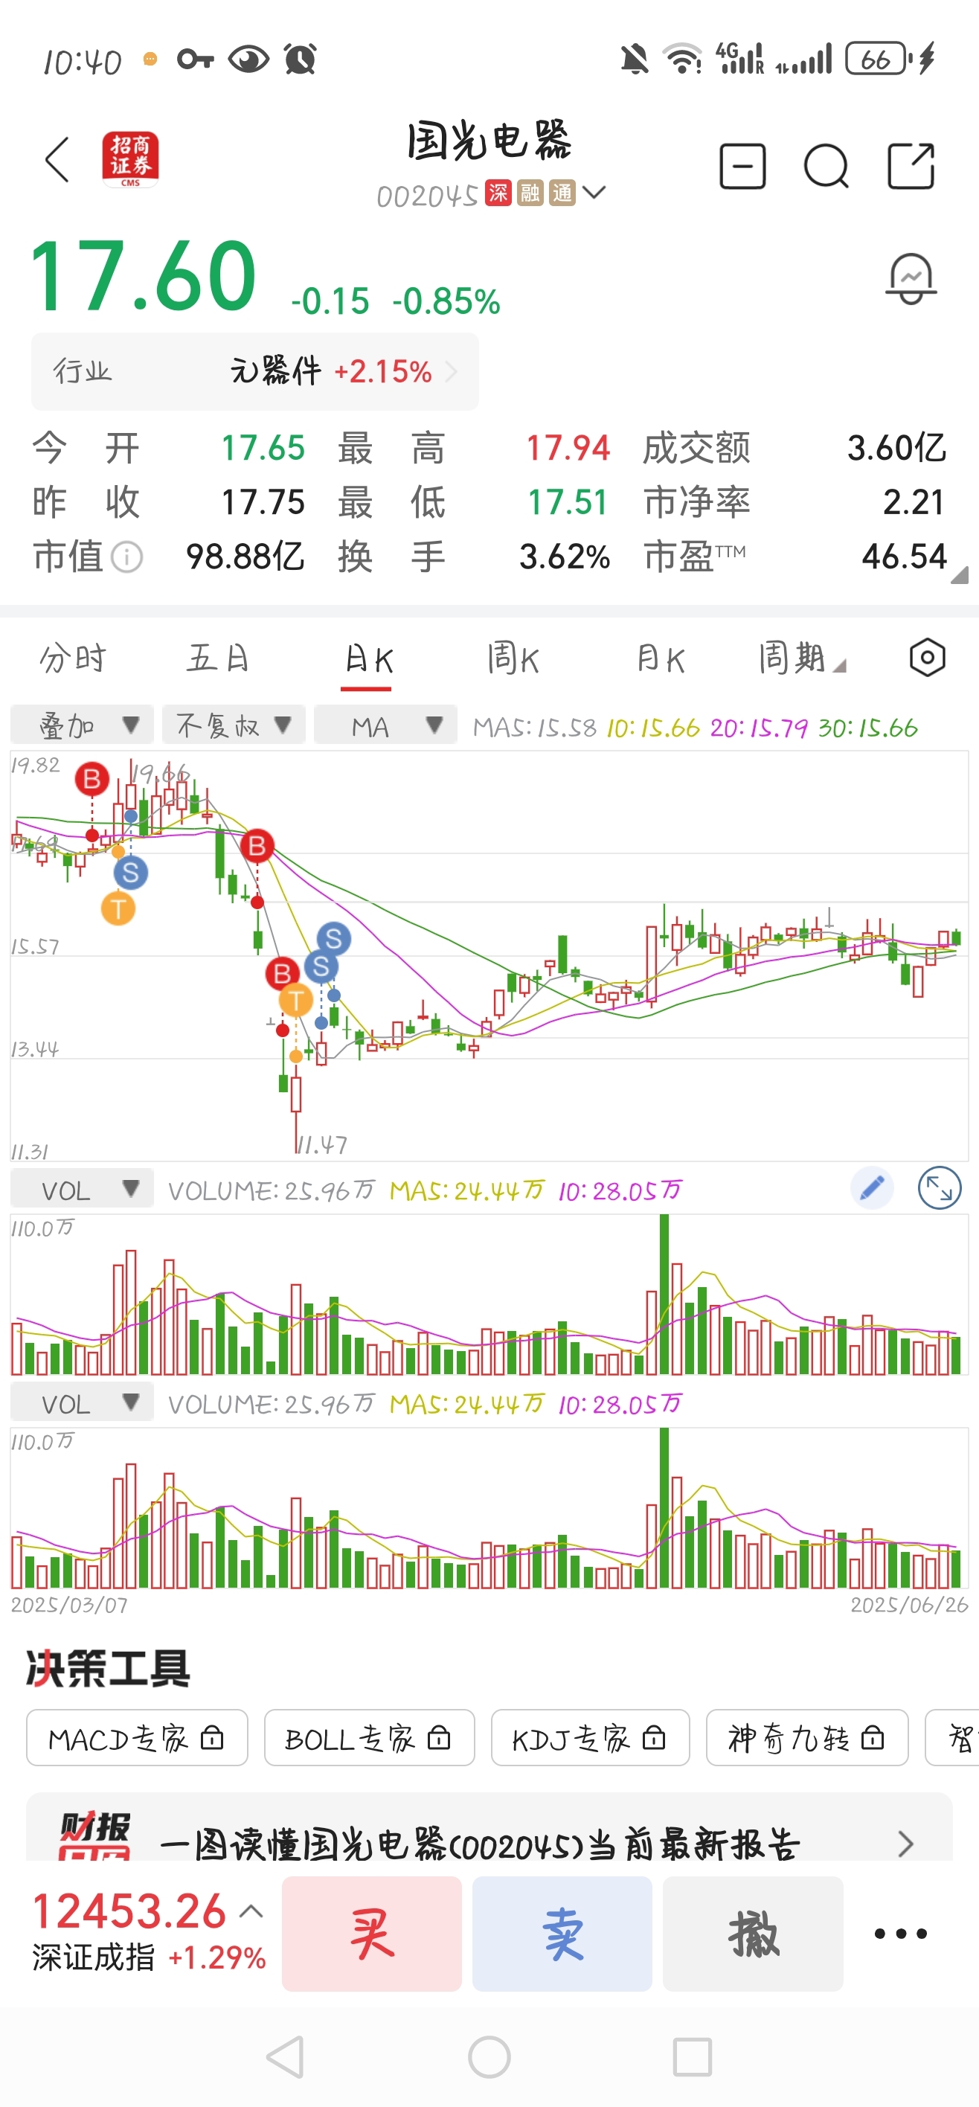979x2107 pixels.
Task: Go back with the left arrow
Action: (57, 159)
